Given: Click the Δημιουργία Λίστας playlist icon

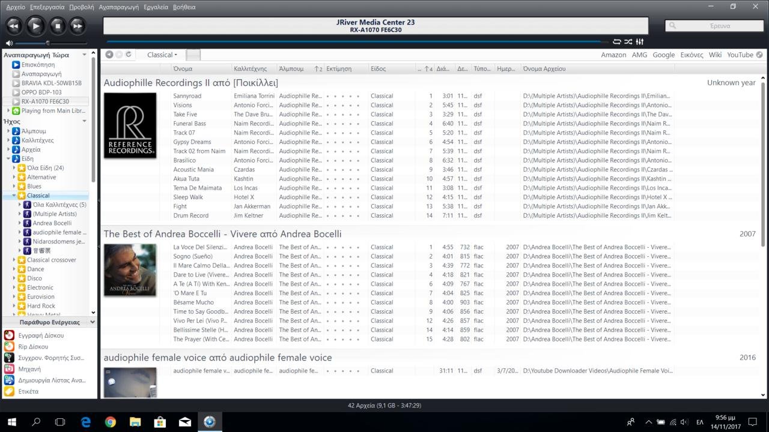Looking at the screenshot, I should pyautogui.click(x=9, y=380).
